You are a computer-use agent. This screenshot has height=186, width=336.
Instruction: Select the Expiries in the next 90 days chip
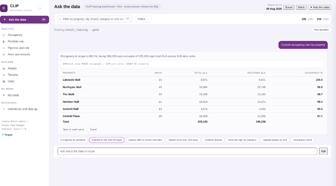[x=107, y=140]
